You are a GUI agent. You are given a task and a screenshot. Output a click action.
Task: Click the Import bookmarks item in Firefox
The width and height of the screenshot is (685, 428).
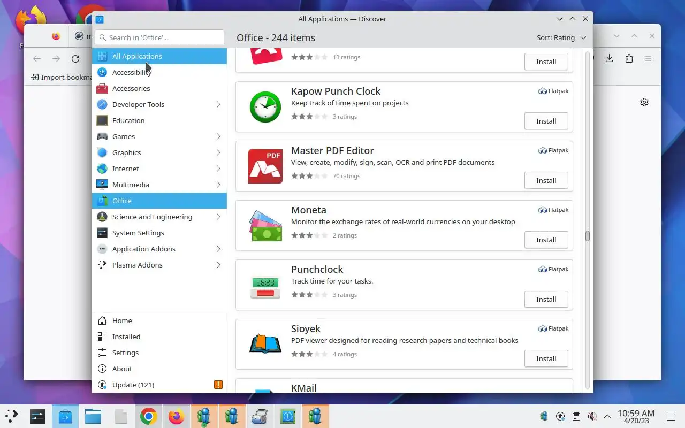click(x=61, y=77)
